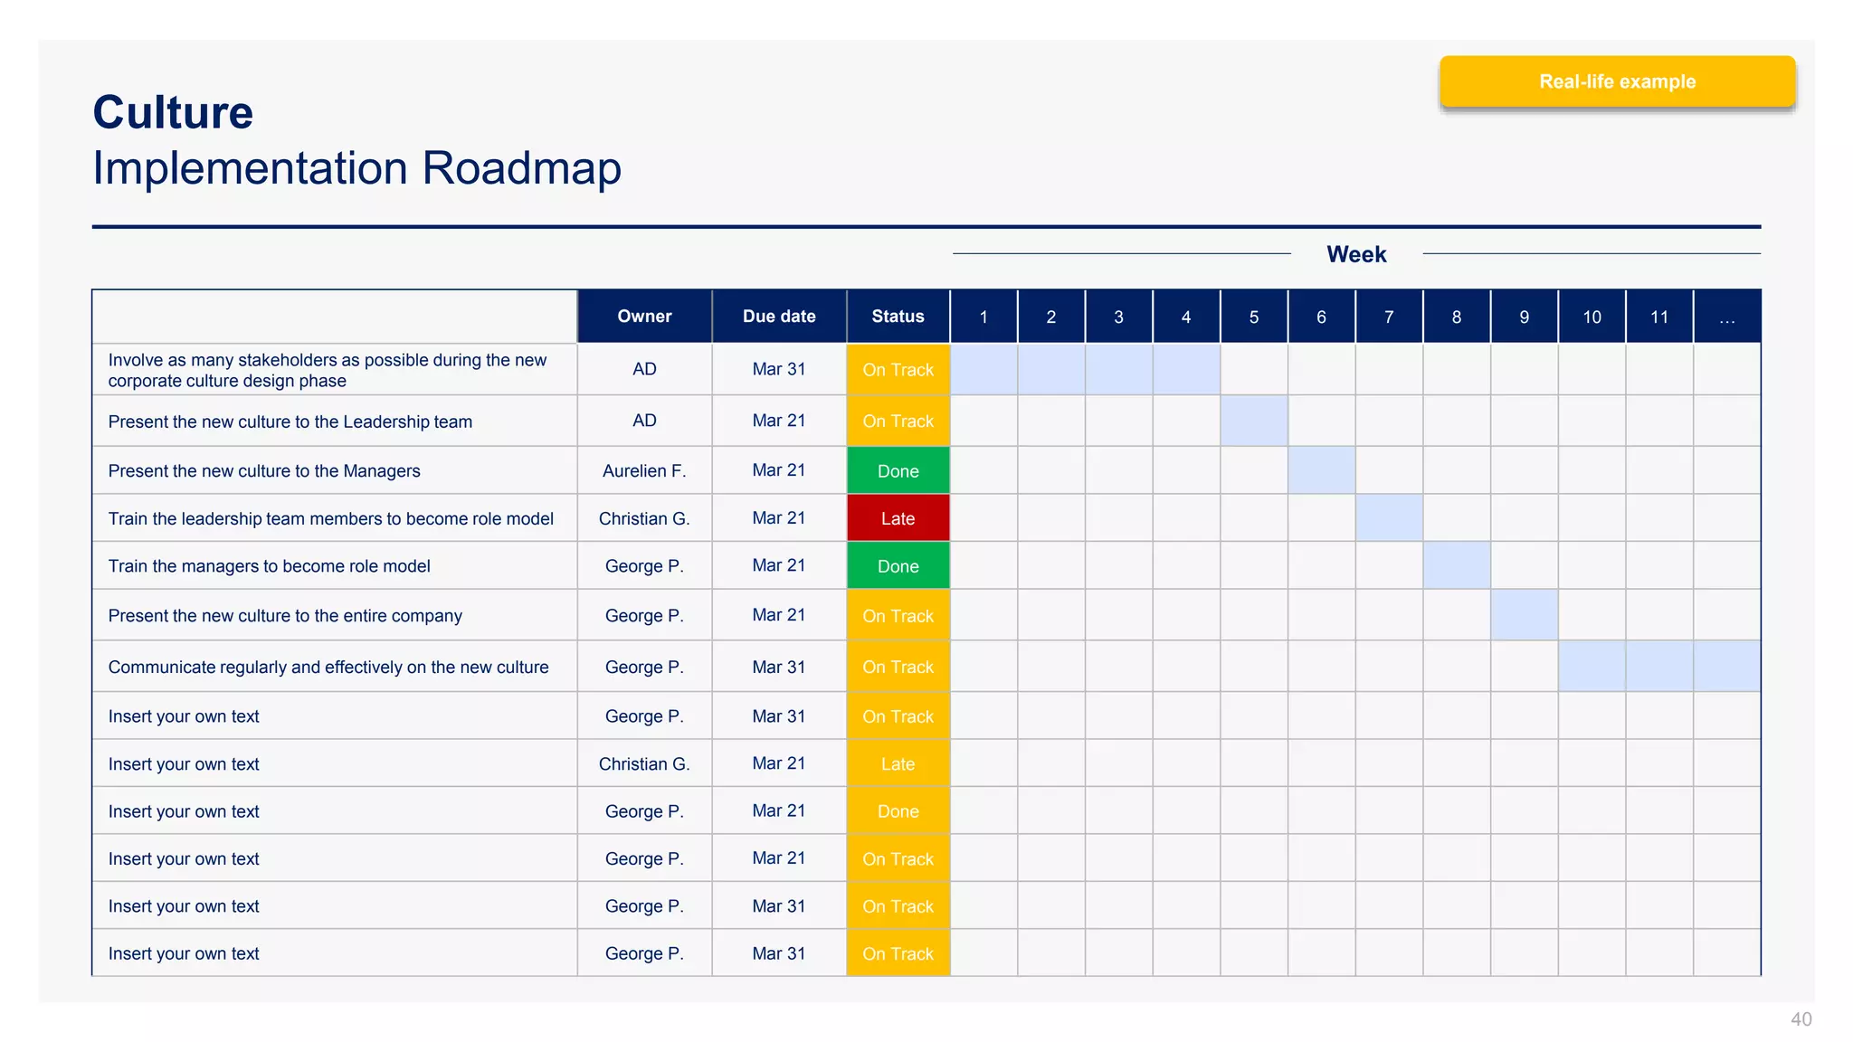Image resolution: width=1853 pixels, height=1042 pixels.
Task: Click highlighted week 6 cell for Managers presentation
Action: coord(1321,471)
